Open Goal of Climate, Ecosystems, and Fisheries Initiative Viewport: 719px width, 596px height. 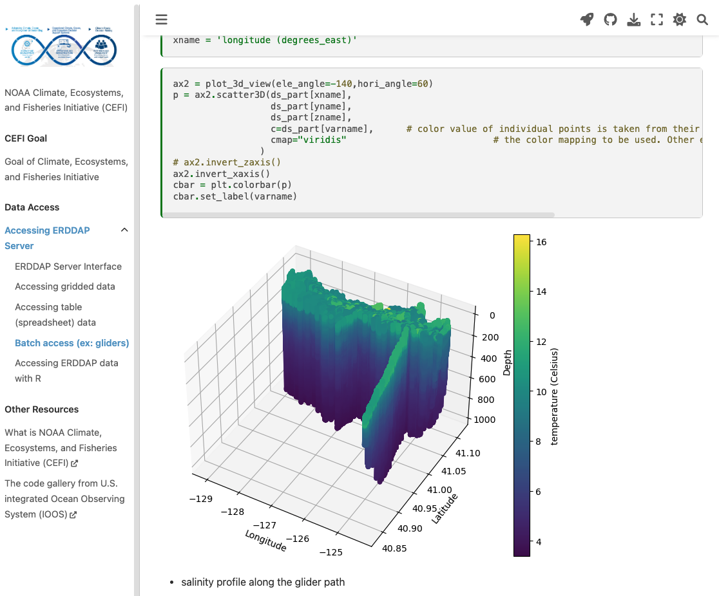66,169
